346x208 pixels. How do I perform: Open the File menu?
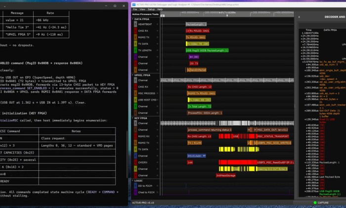coord(135,9)
